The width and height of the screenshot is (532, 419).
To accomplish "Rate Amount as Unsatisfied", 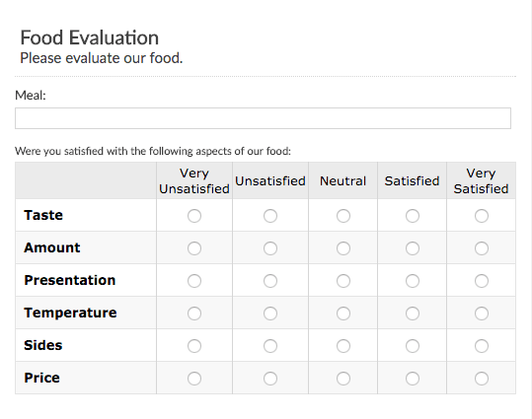I will click(270, 248).
